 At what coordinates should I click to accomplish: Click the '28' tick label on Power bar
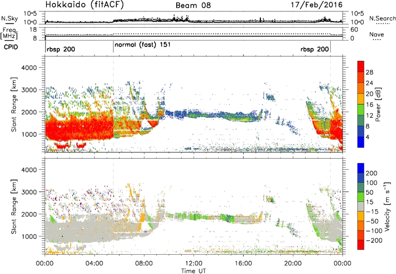(x=369, y=72)
